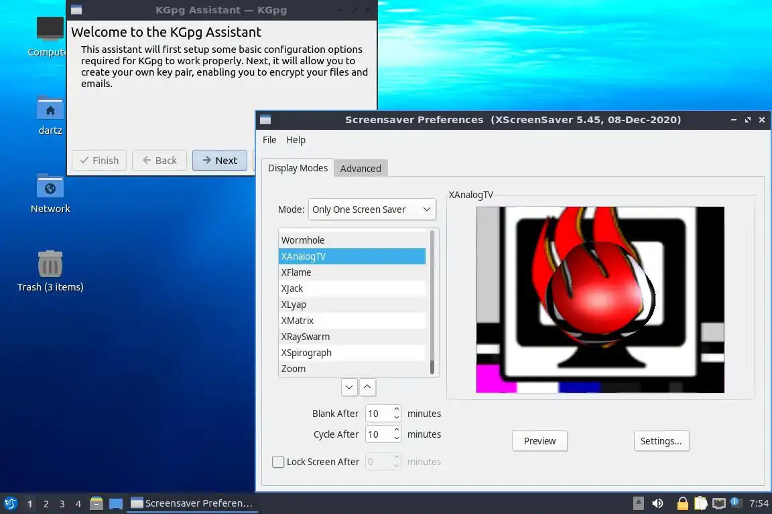Decrease the Blank After minutes value
This screenshot has height=514, width=772.
(397, 418)
